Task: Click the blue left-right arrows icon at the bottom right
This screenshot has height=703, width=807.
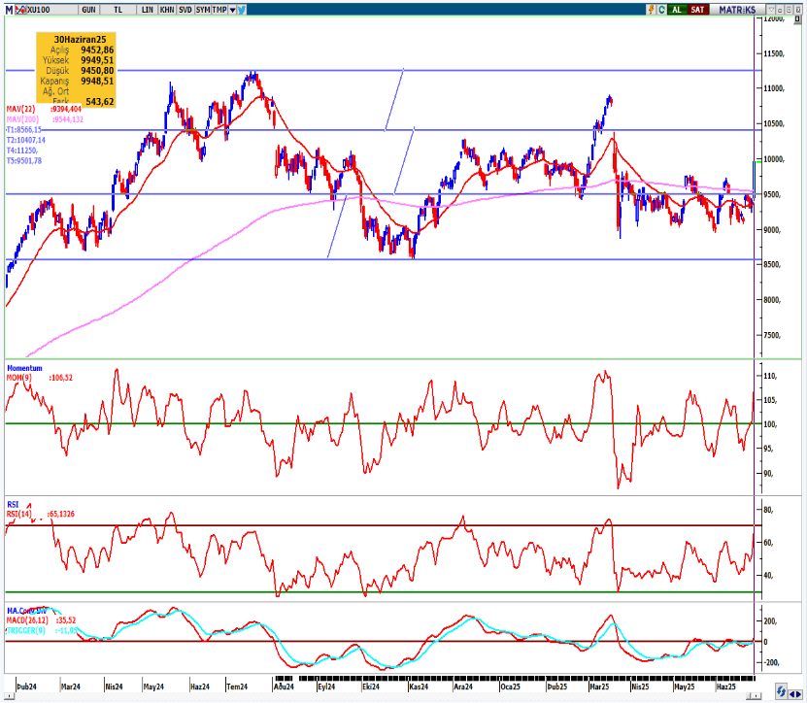Action: tap(795, 694)
